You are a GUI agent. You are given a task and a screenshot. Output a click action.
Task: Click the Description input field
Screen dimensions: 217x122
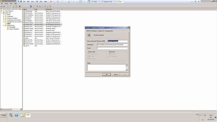pos(112,45)
